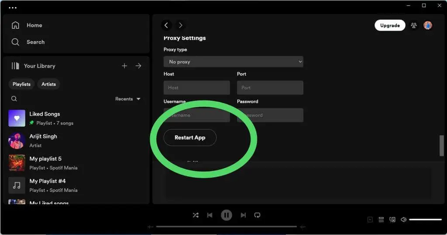This screenshot has width=447, height=235.
Task: Open Now Playing view icon
Action: tap(370, 219)
